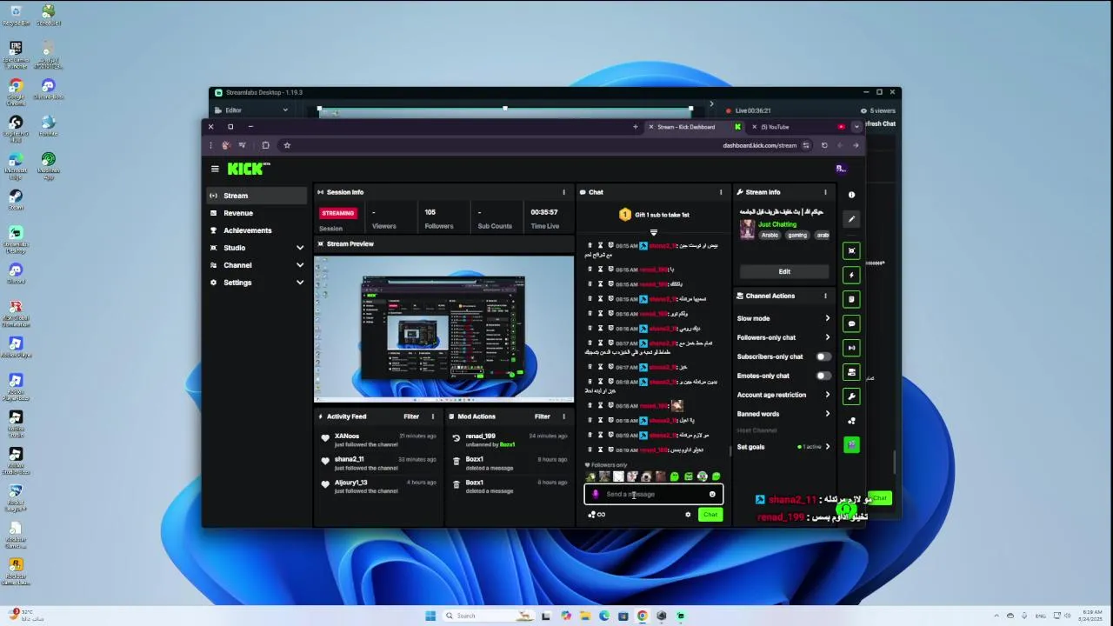Open Followers-only chat options
The width and height of the screenshot is (1113, 626).
[783, 337]
